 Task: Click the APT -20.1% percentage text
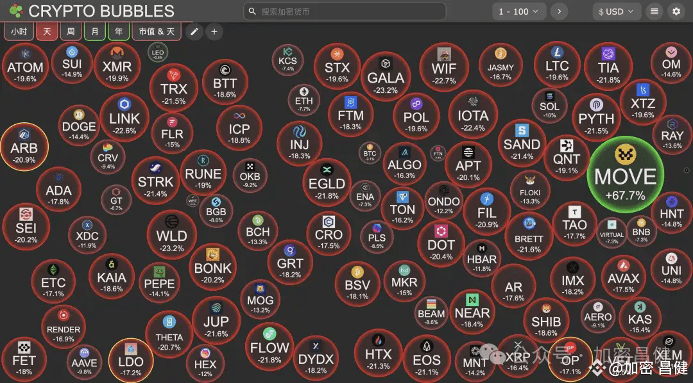pos(468,178)
